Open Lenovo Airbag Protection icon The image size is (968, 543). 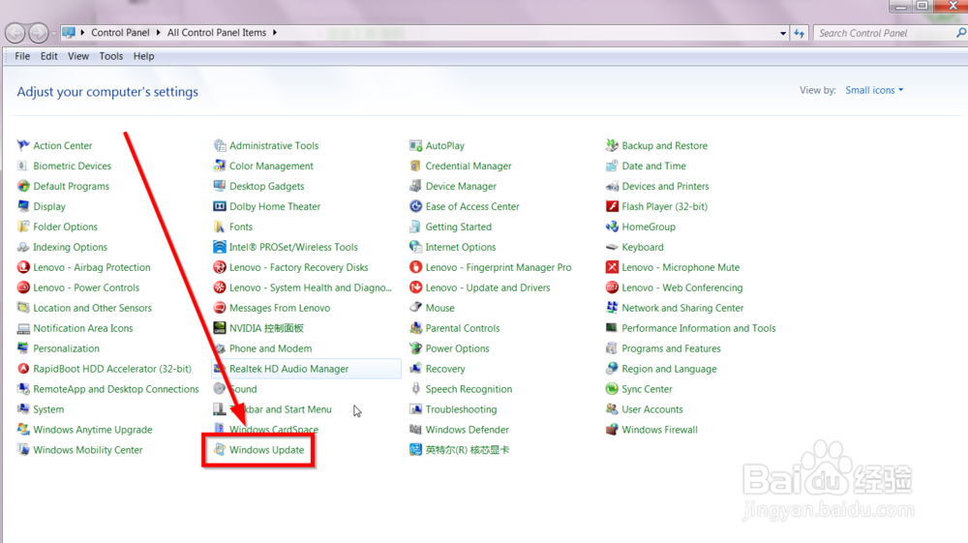click(23, 267)
